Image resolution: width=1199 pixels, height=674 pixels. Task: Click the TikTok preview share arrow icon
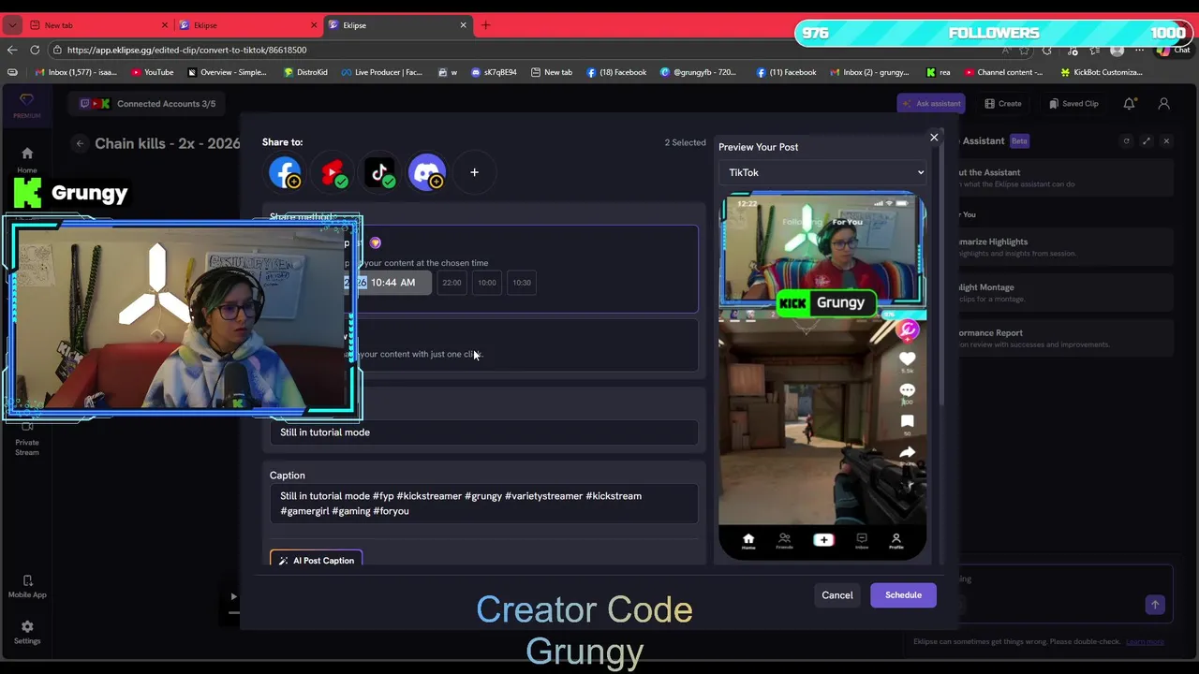(907, 453)
